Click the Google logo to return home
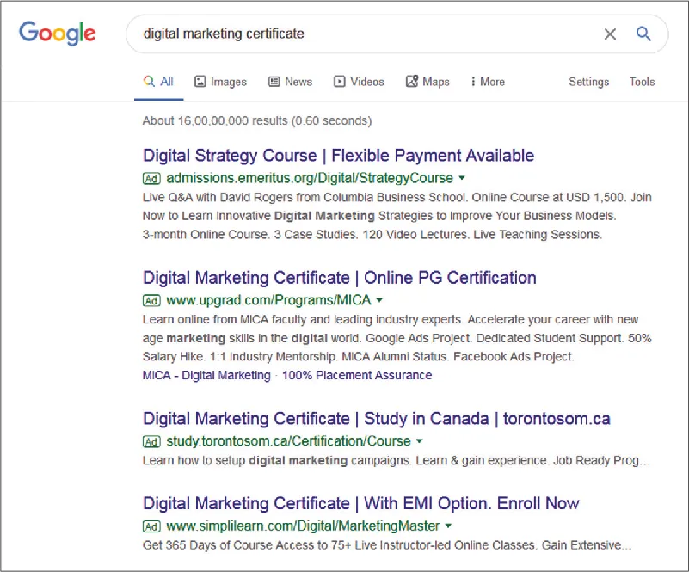This screenshot has width=689, height=572. click(x=57, y=33)
